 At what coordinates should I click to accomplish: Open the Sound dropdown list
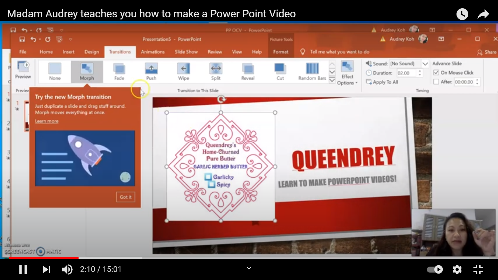425,64
